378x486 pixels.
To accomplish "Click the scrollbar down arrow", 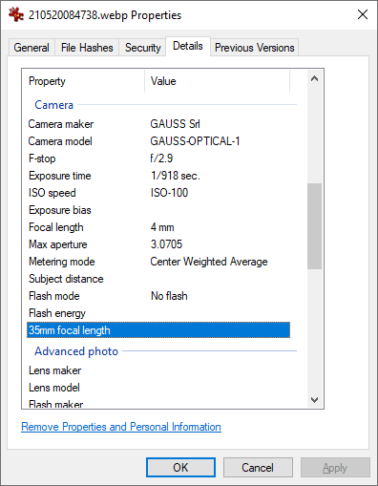I will [314, 400].
